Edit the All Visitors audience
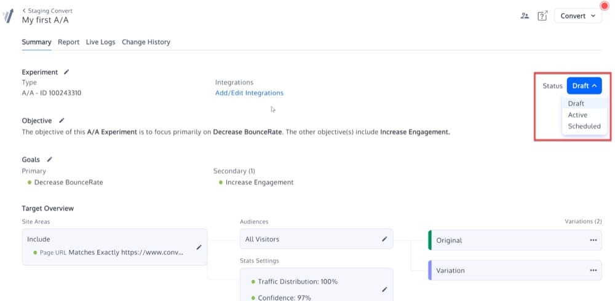615x301 pixels. click(384, 239)
